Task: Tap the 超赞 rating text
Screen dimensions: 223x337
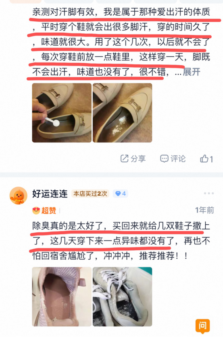Action: coord(49,211)
